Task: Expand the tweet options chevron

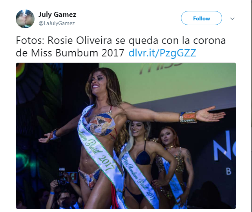Action: click(232, 19)
